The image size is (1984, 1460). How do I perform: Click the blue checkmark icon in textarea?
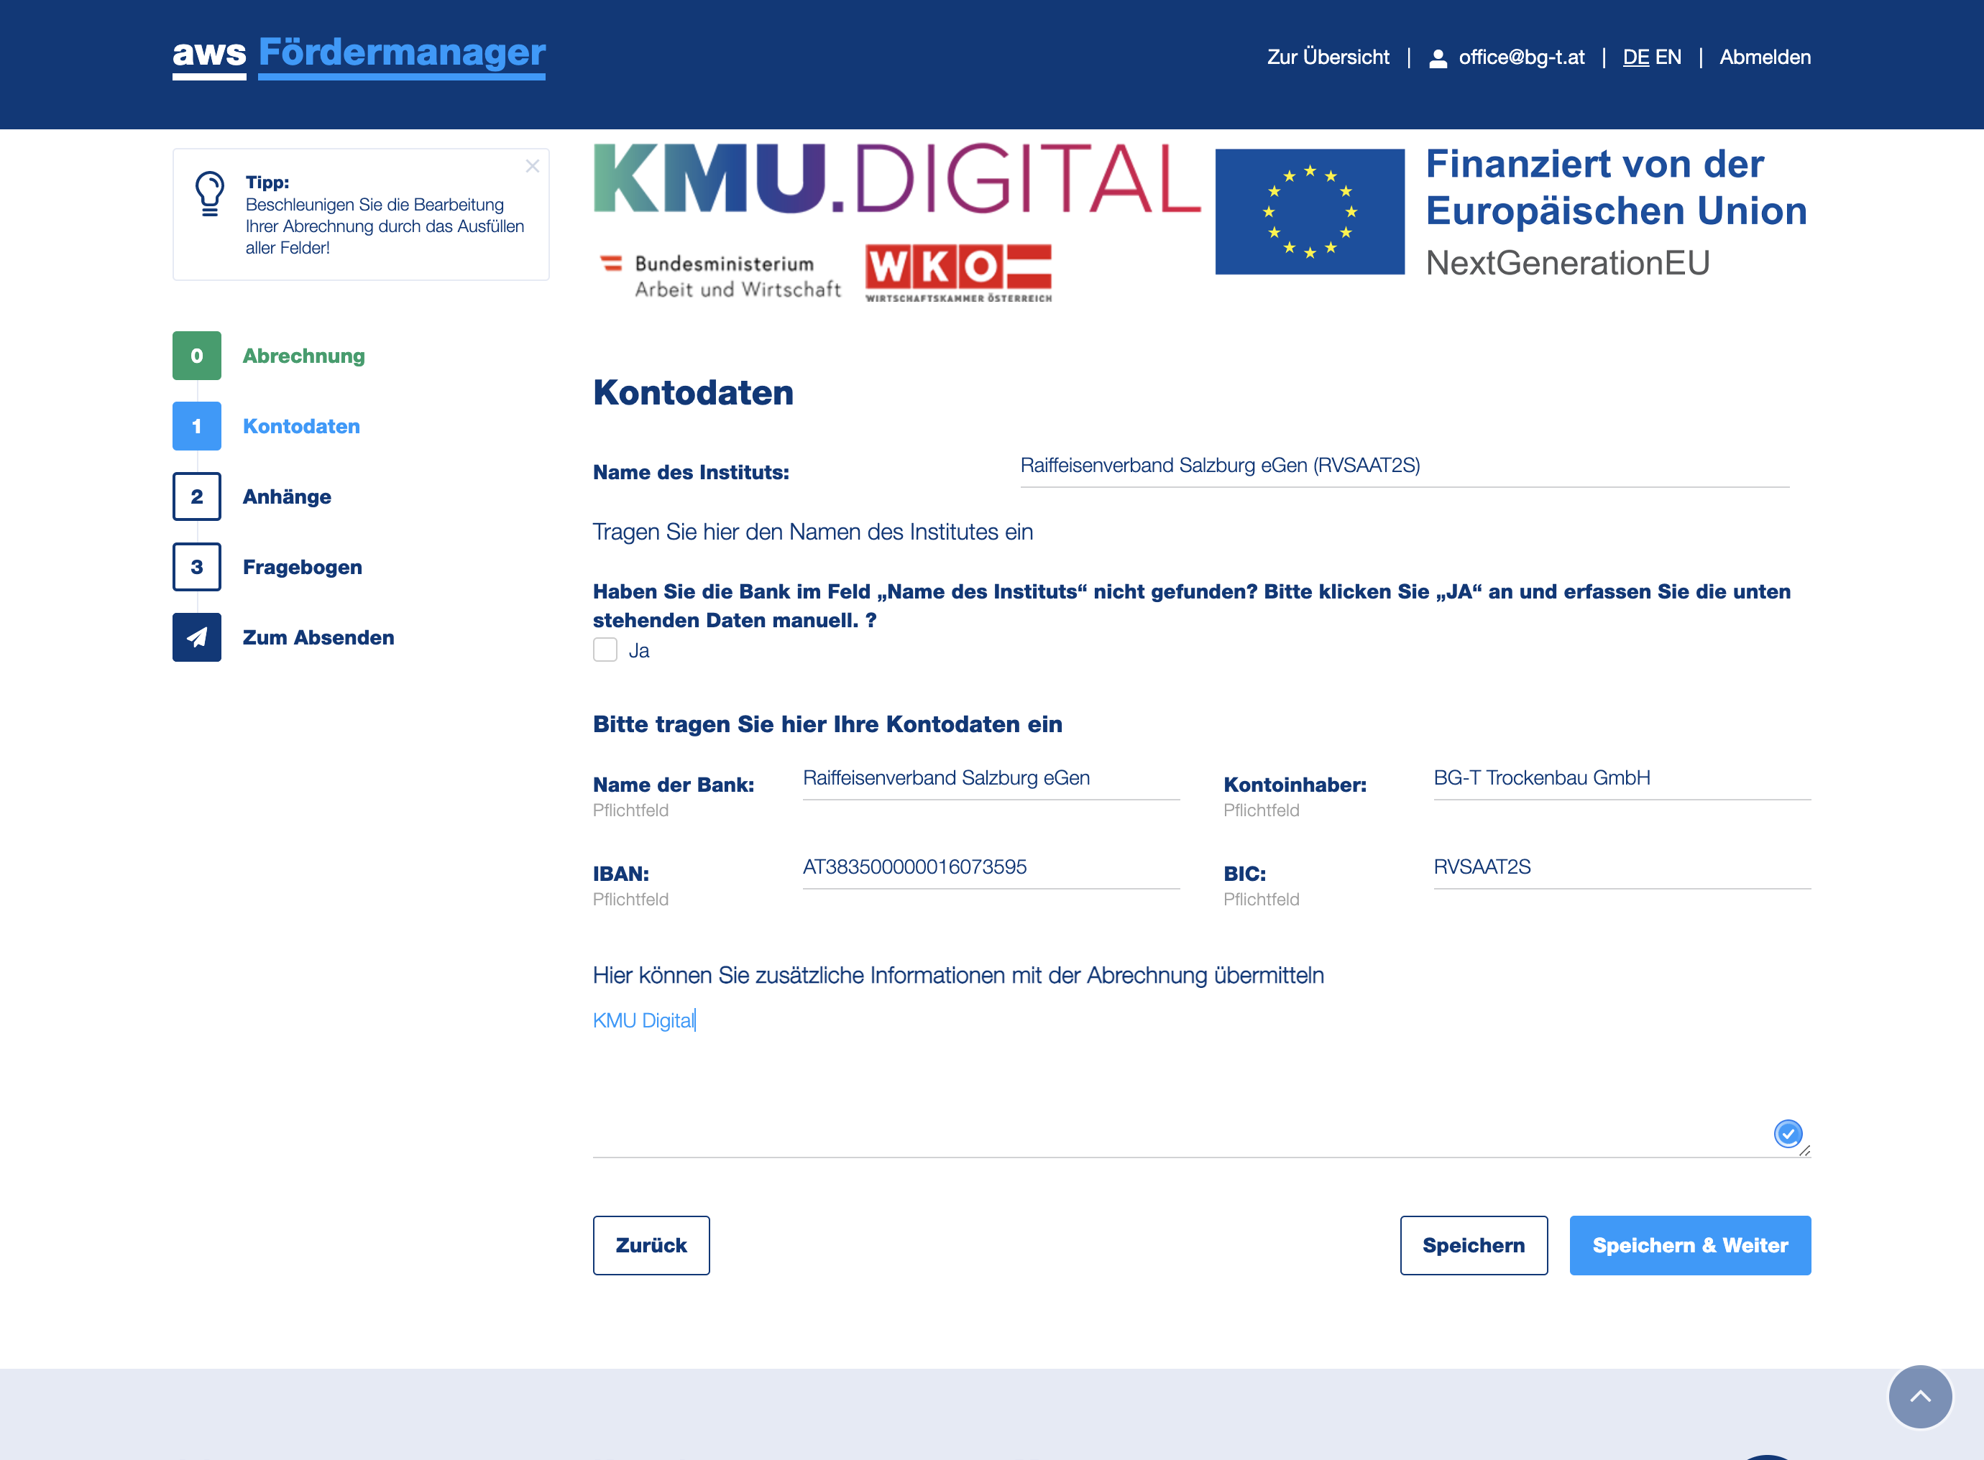click(x=1788, y=1133)
